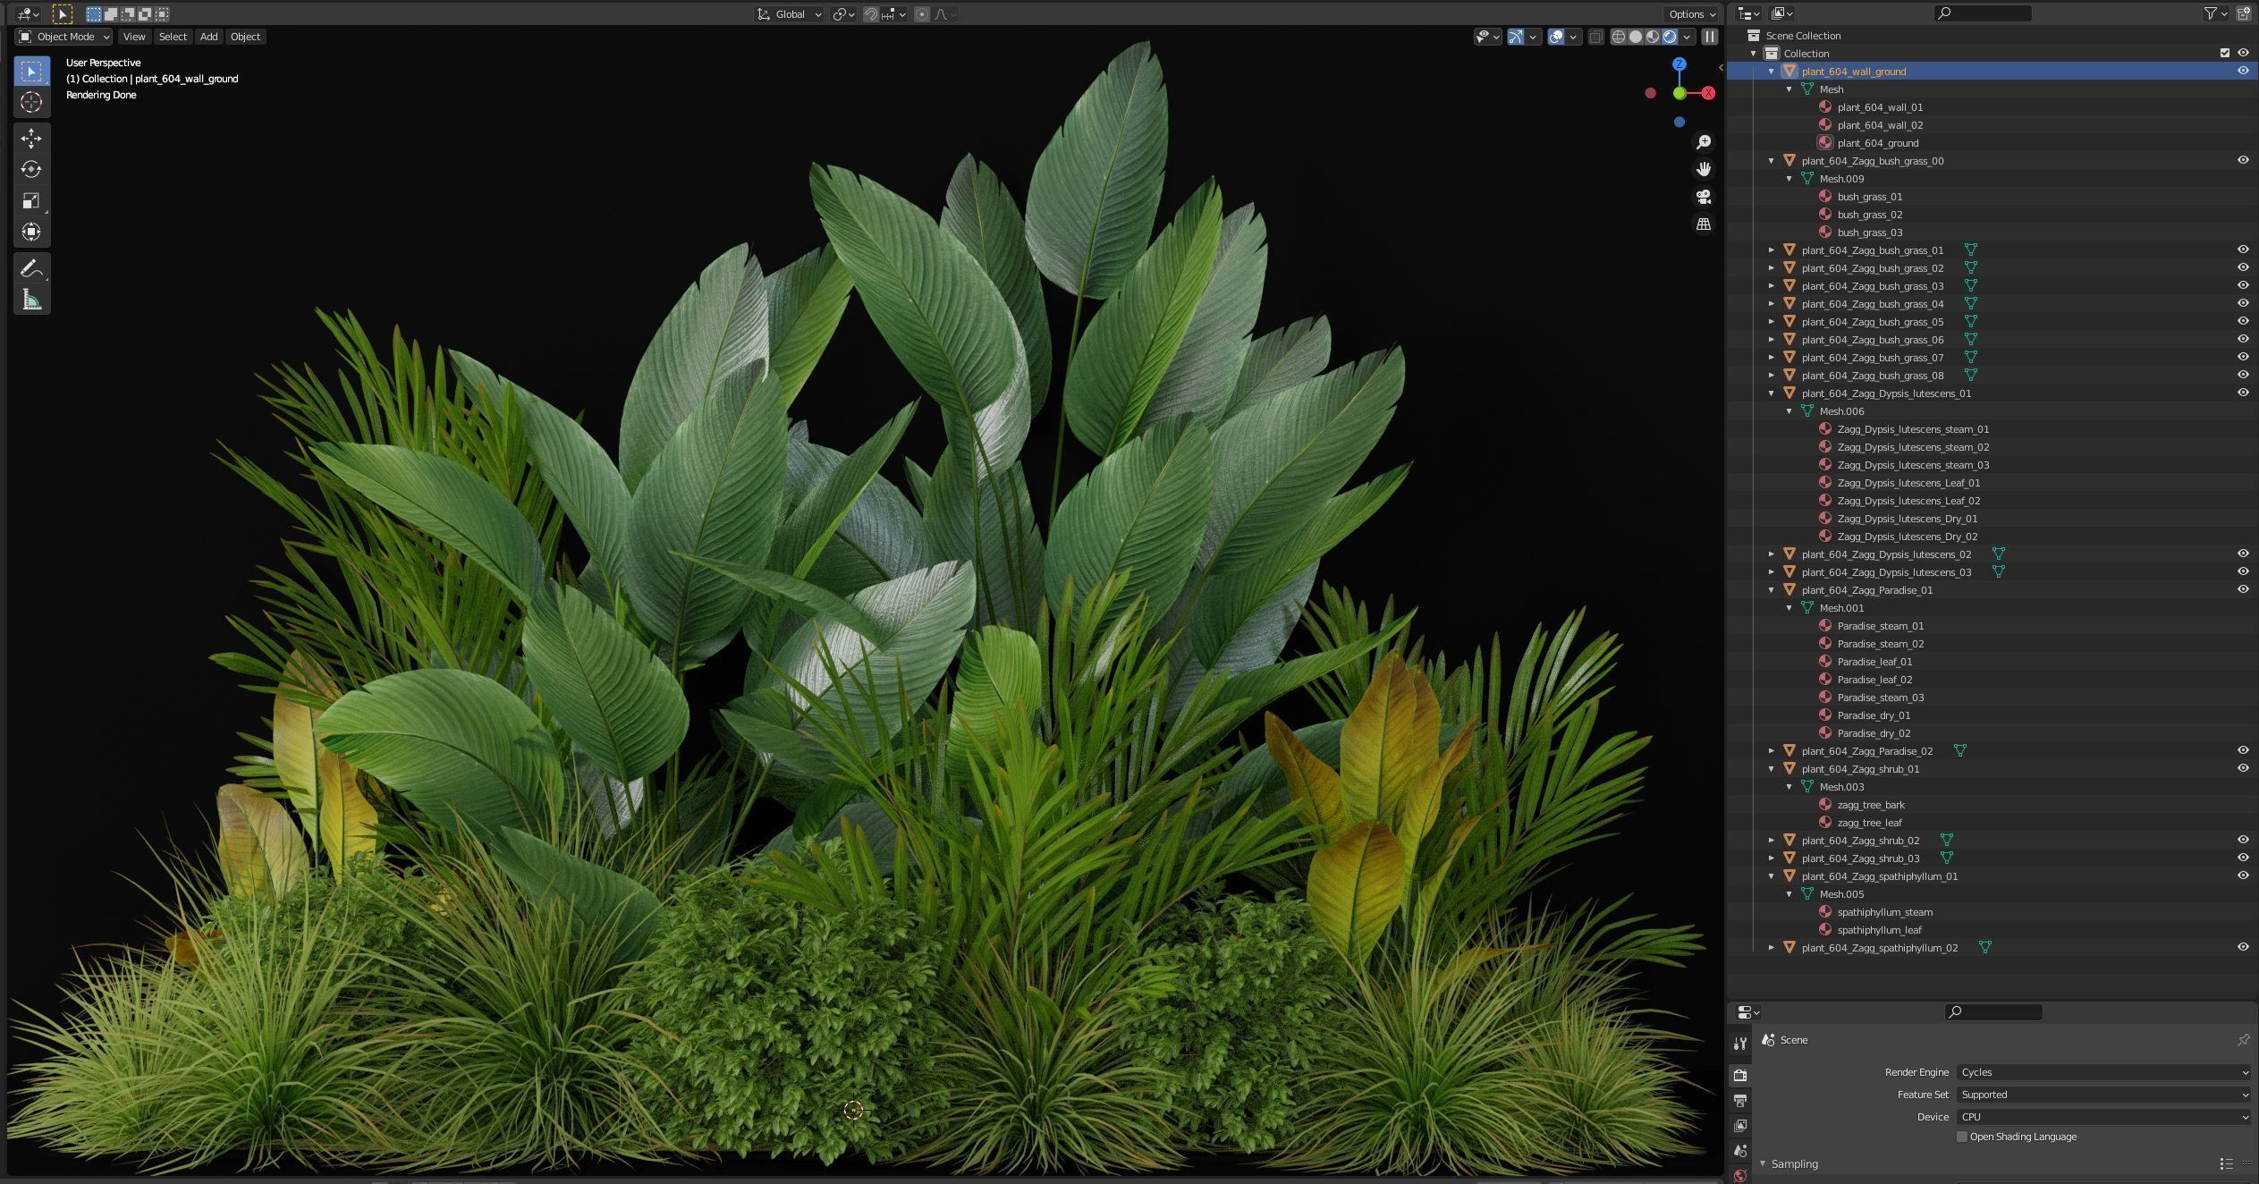Pause the viewport render preview
2259x1184 pixels.
(1709, 37)
